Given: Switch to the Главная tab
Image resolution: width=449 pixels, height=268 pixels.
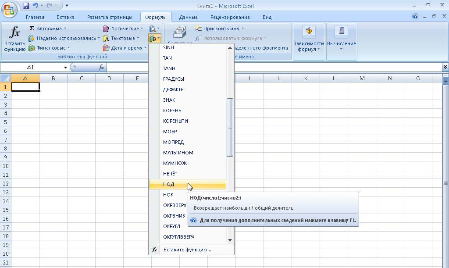Looking at the screenshot, I should click(x=35, y=17).
